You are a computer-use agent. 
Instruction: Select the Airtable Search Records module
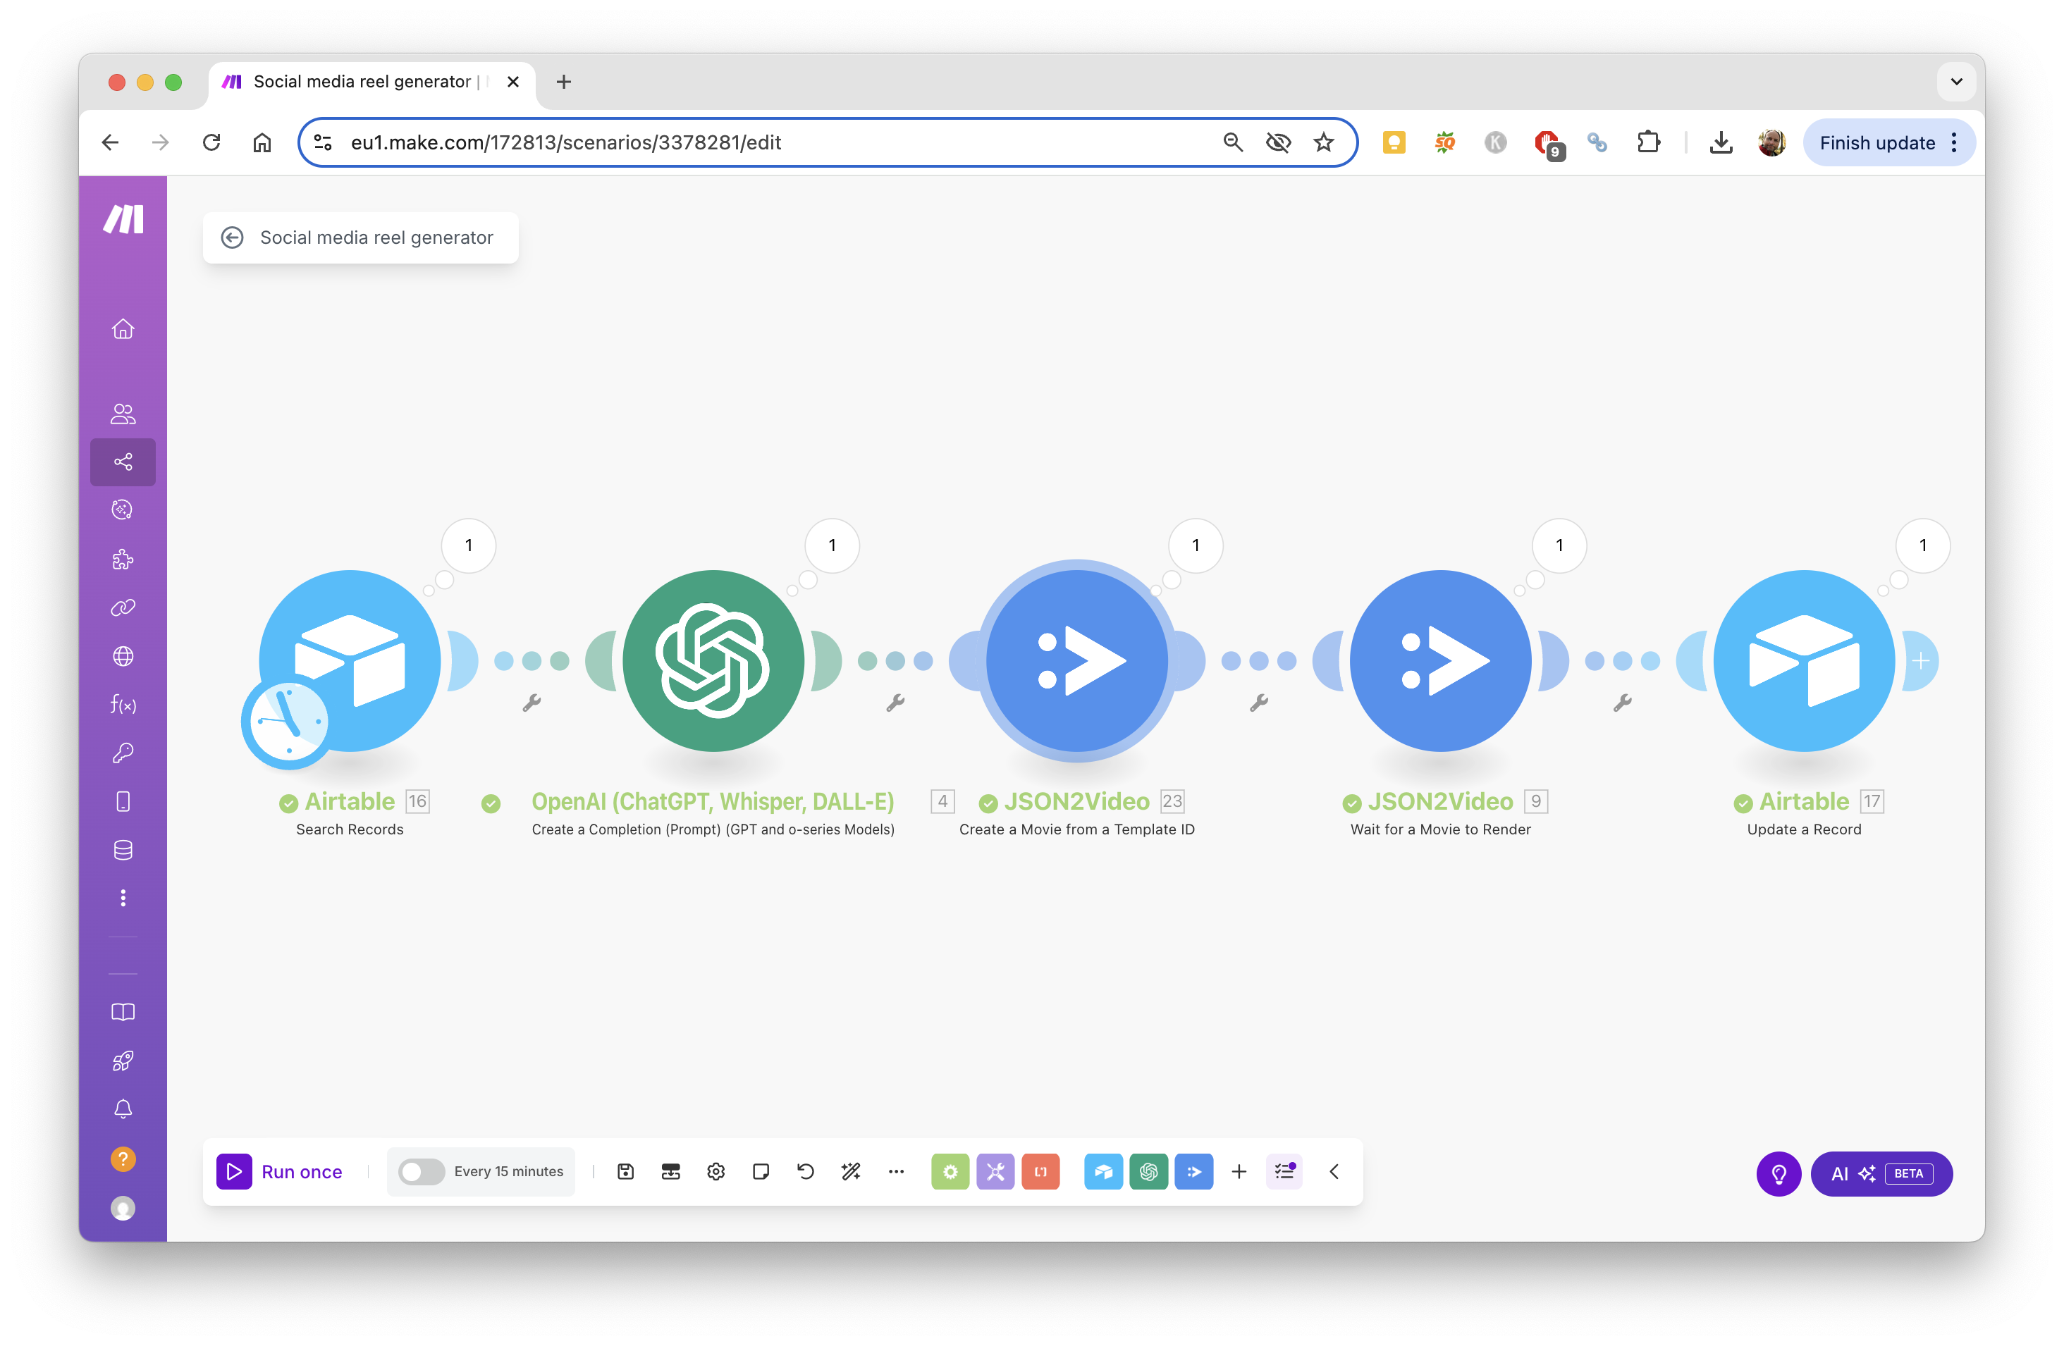point(350,660)
